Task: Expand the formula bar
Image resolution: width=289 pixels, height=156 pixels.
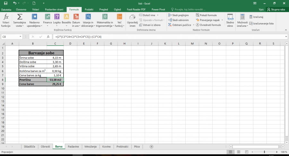Action: tap(286, 37)
